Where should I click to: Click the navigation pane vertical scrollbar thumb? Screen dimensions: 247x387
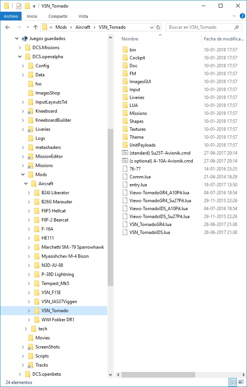click(x=111, y=207)
